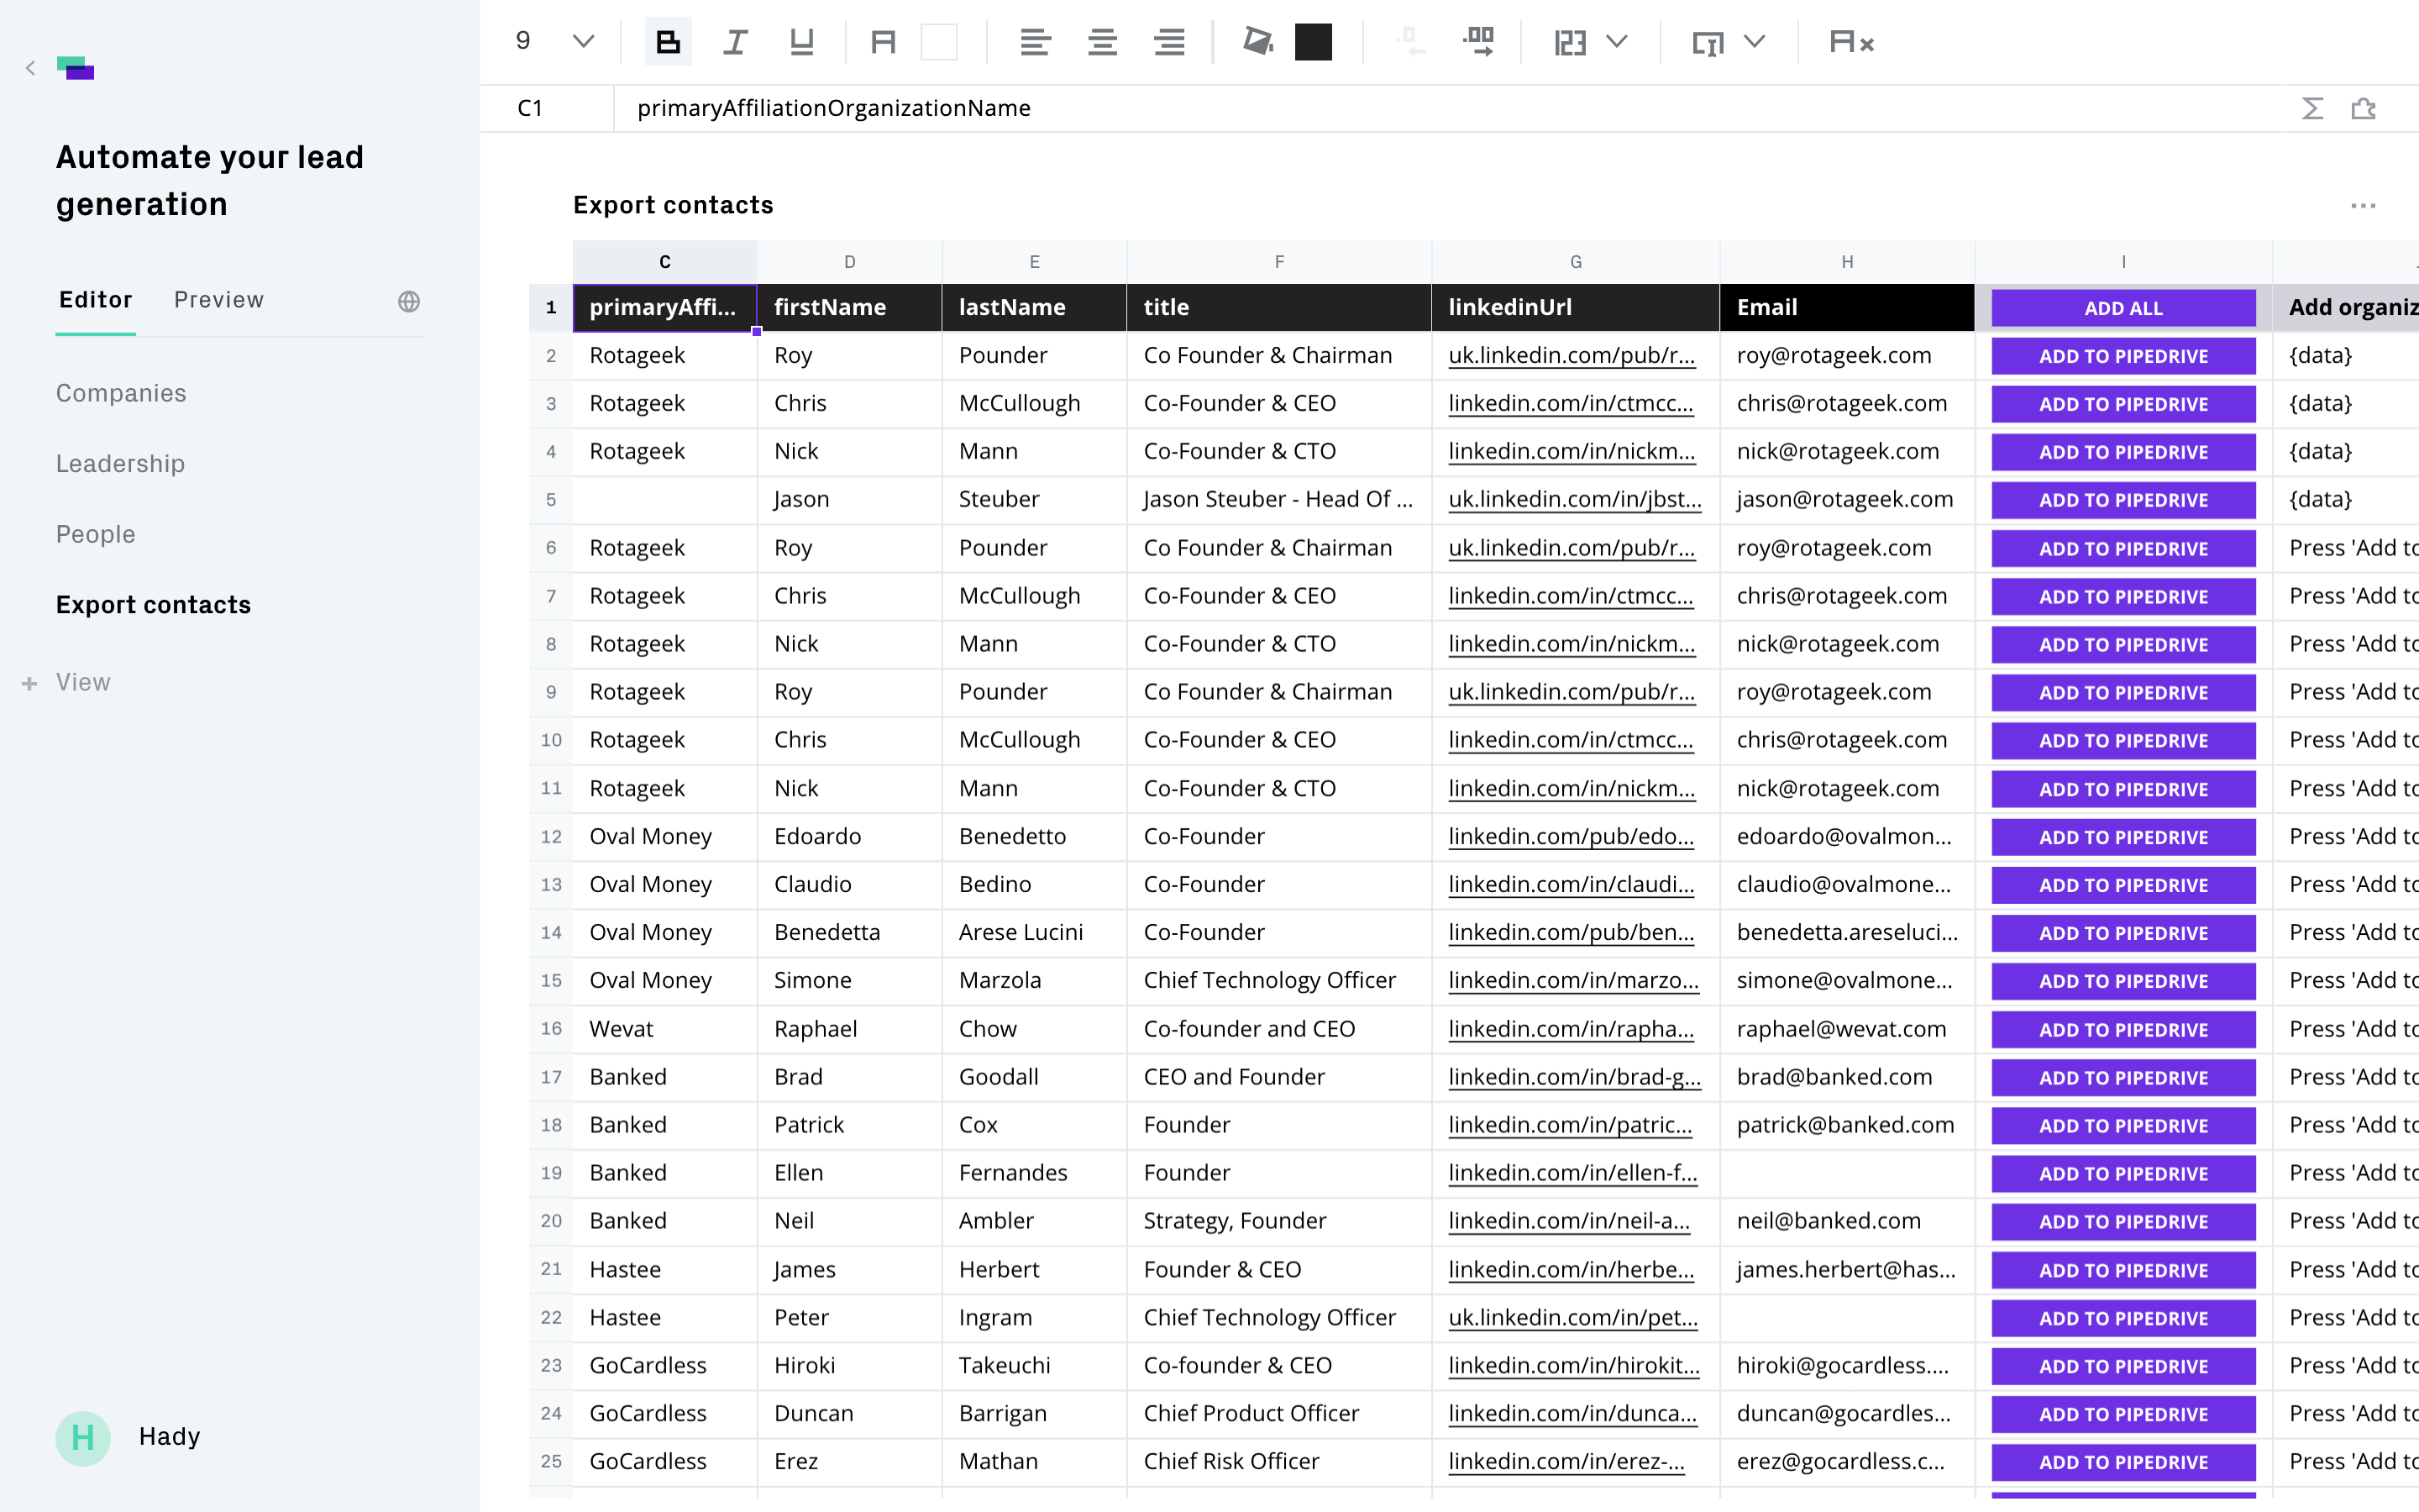Switch to the Preview tab
The height and width of the screenshot is (1512, 2419).
coord(219,300)
